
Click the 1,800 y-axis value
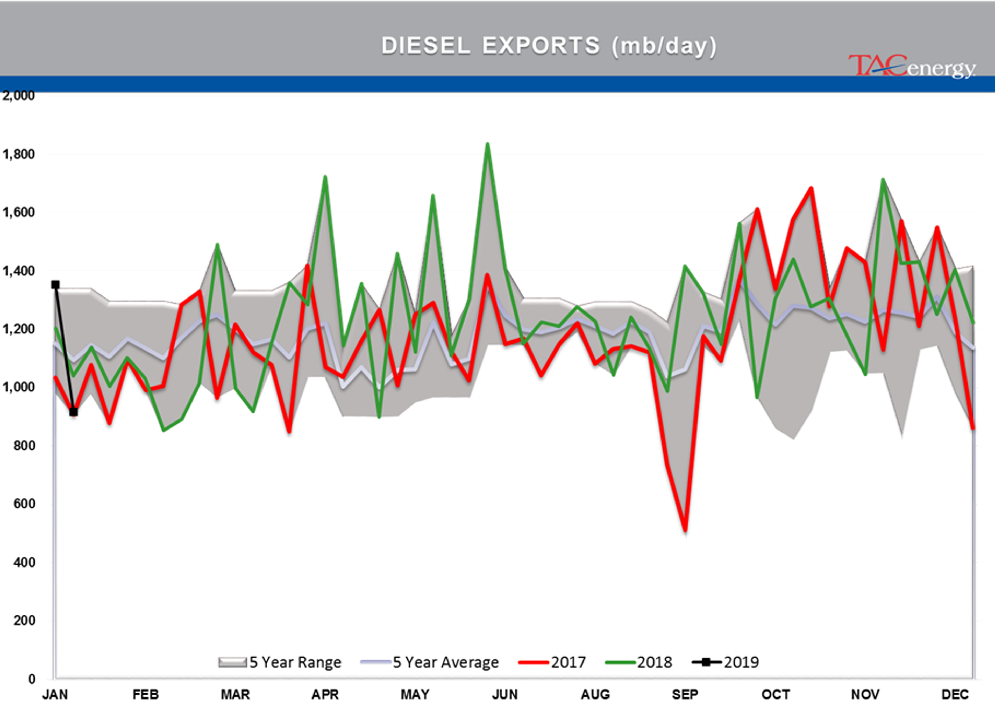pos(18,154)
